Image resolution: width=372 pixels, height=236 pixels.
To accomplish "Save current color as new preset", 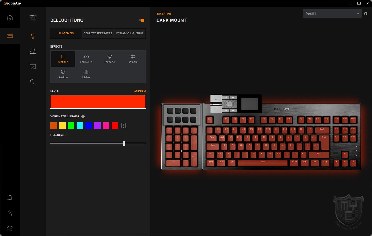I will click(124, 126).
